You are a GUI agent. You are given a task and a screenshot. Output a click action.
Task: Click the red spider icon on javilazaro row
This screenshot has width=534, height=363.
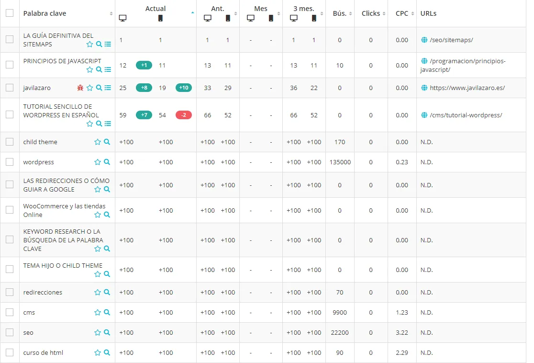tap(81, 88)
